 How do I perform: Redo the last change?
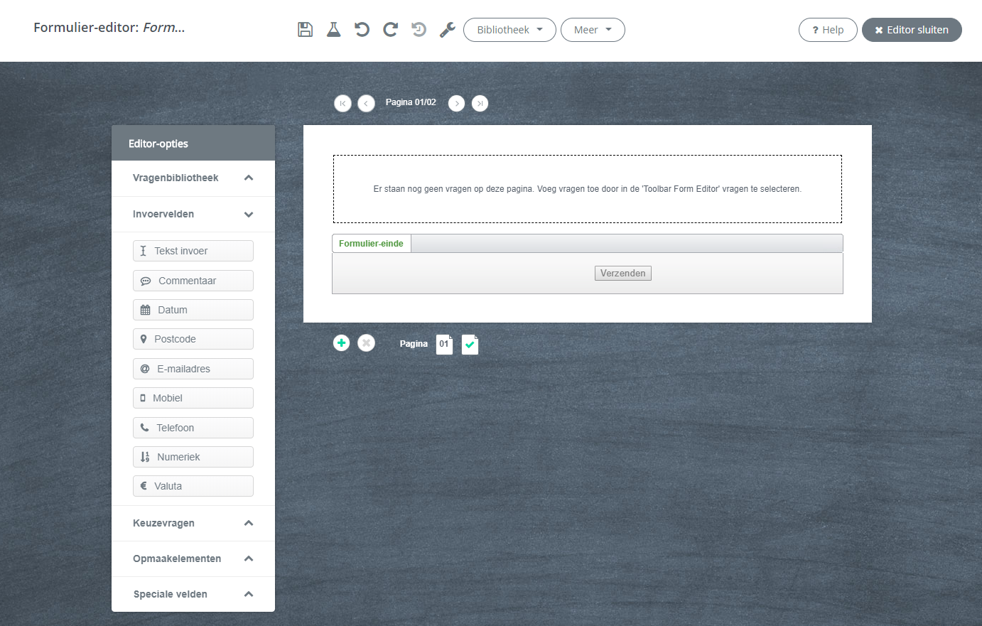[x=390, y=30]
